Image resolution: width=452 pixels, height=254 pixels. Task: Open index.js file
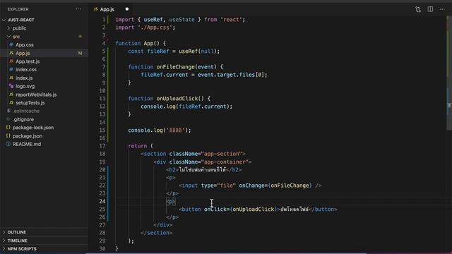pos(24,78)
